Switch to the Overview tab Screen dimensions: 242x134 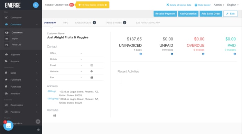[x=50, y=23]
